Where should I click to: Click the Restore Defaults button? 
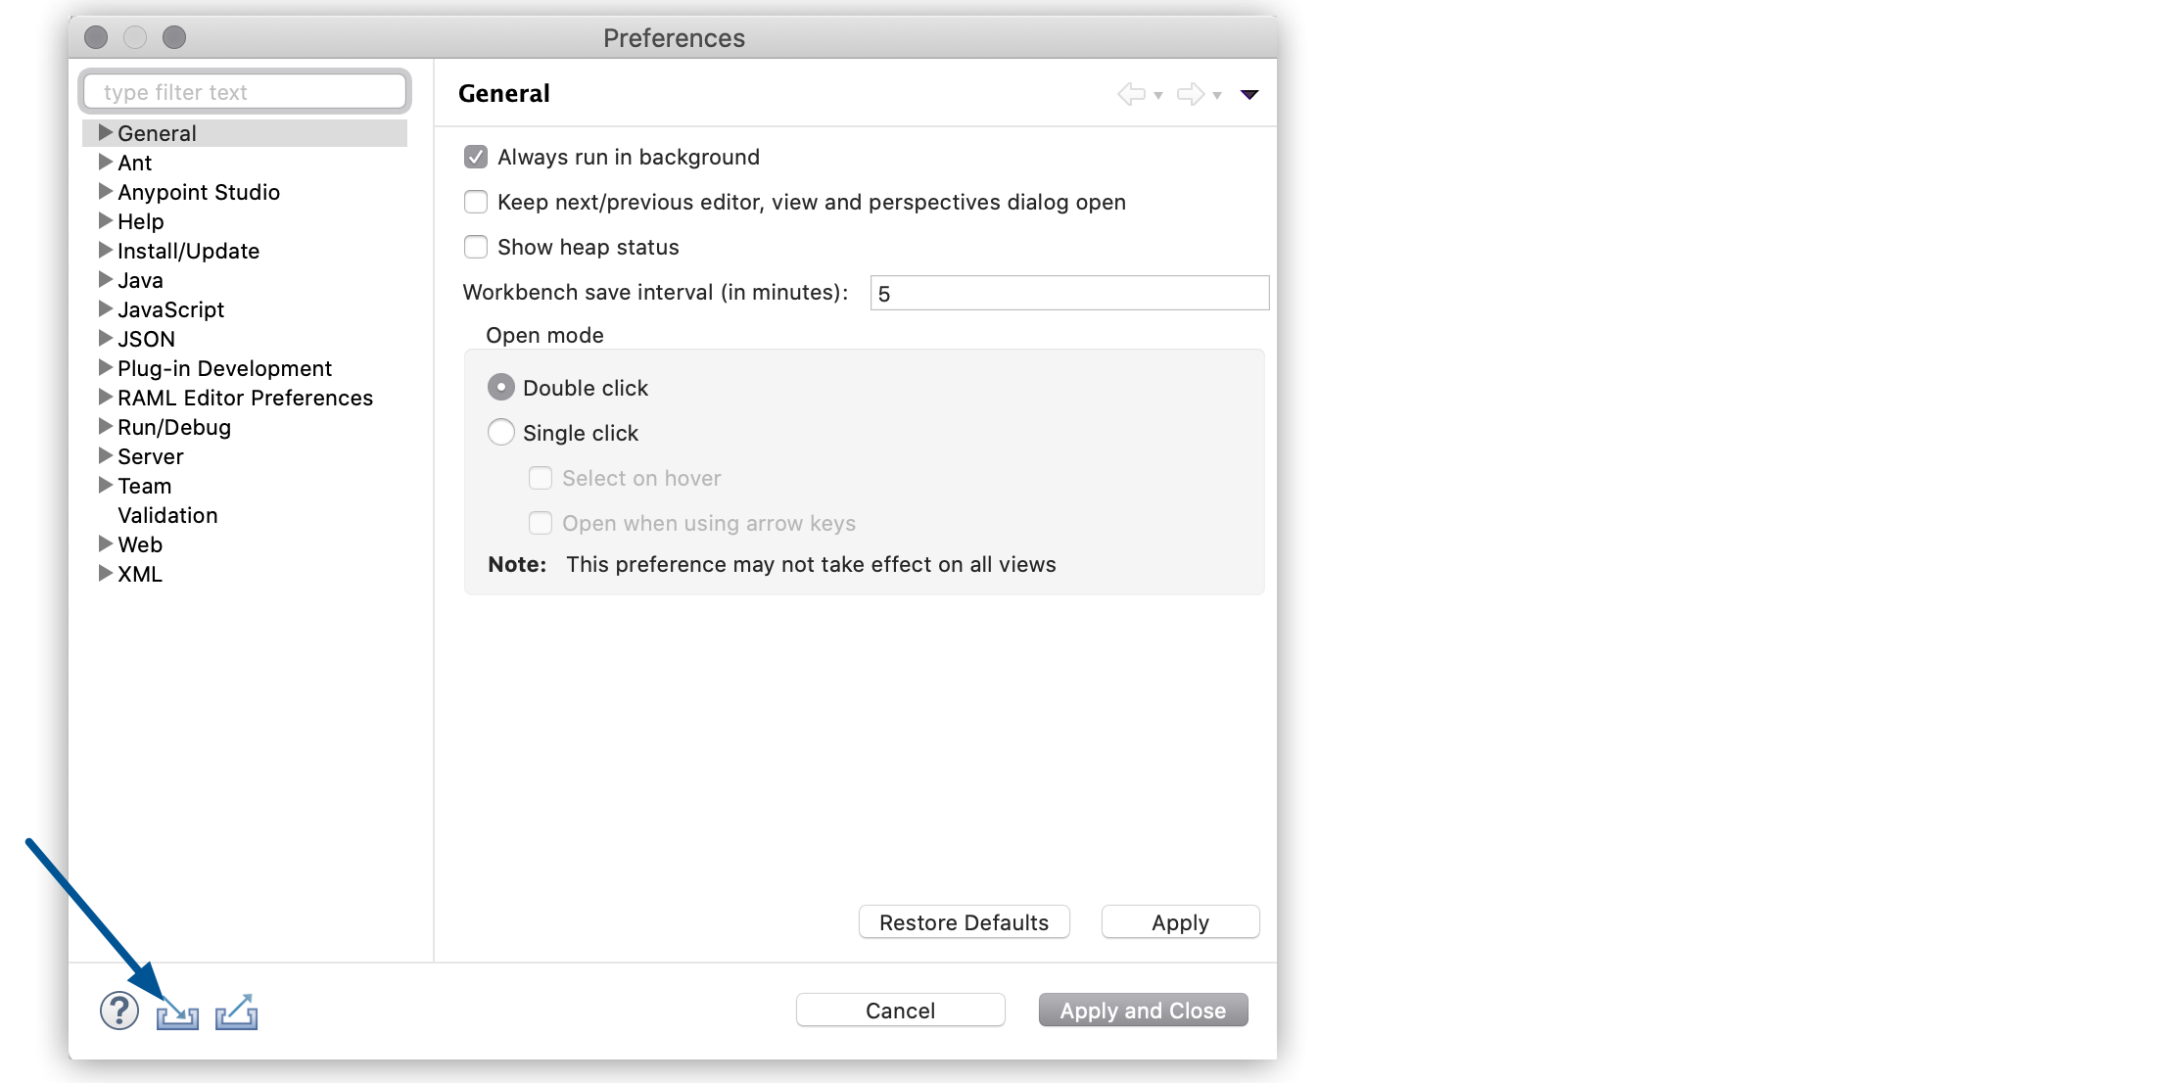click(963, 921)
